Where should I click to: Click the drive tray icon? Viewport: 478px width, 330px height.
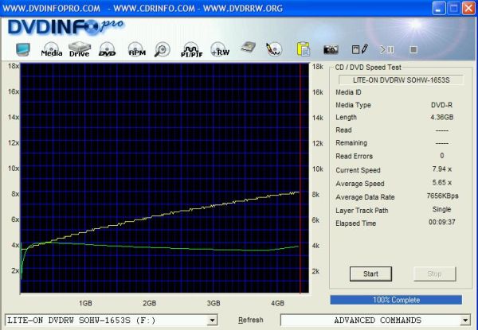click(248, 48)
